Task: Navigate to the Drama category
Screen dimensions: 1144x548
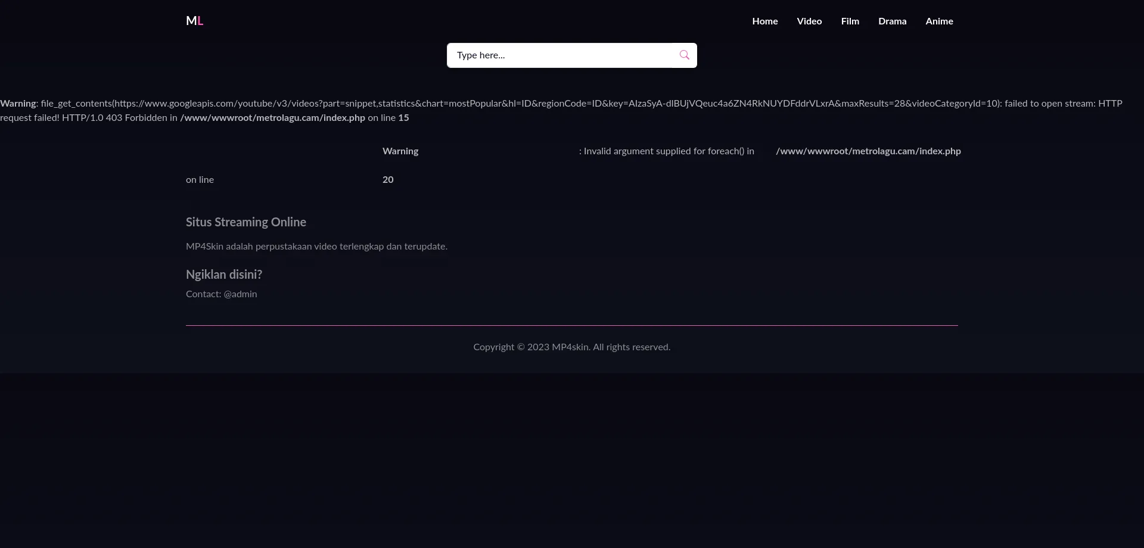Action: [892, 21]
